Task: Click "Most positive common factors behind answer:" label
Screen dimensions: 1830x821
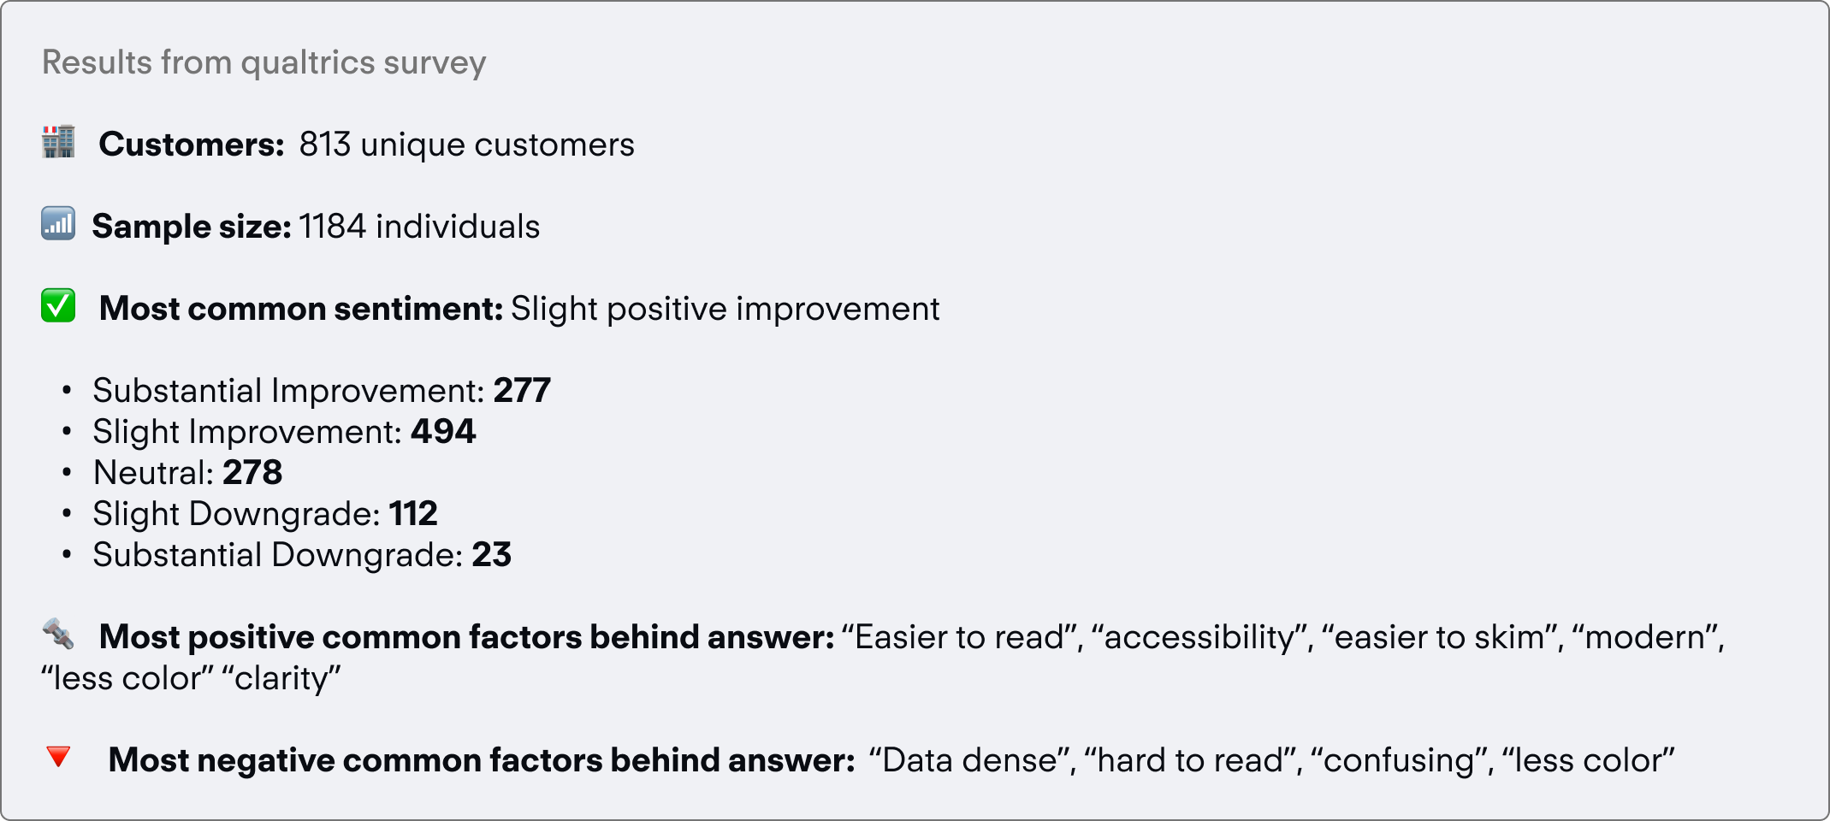Action: 466,637
